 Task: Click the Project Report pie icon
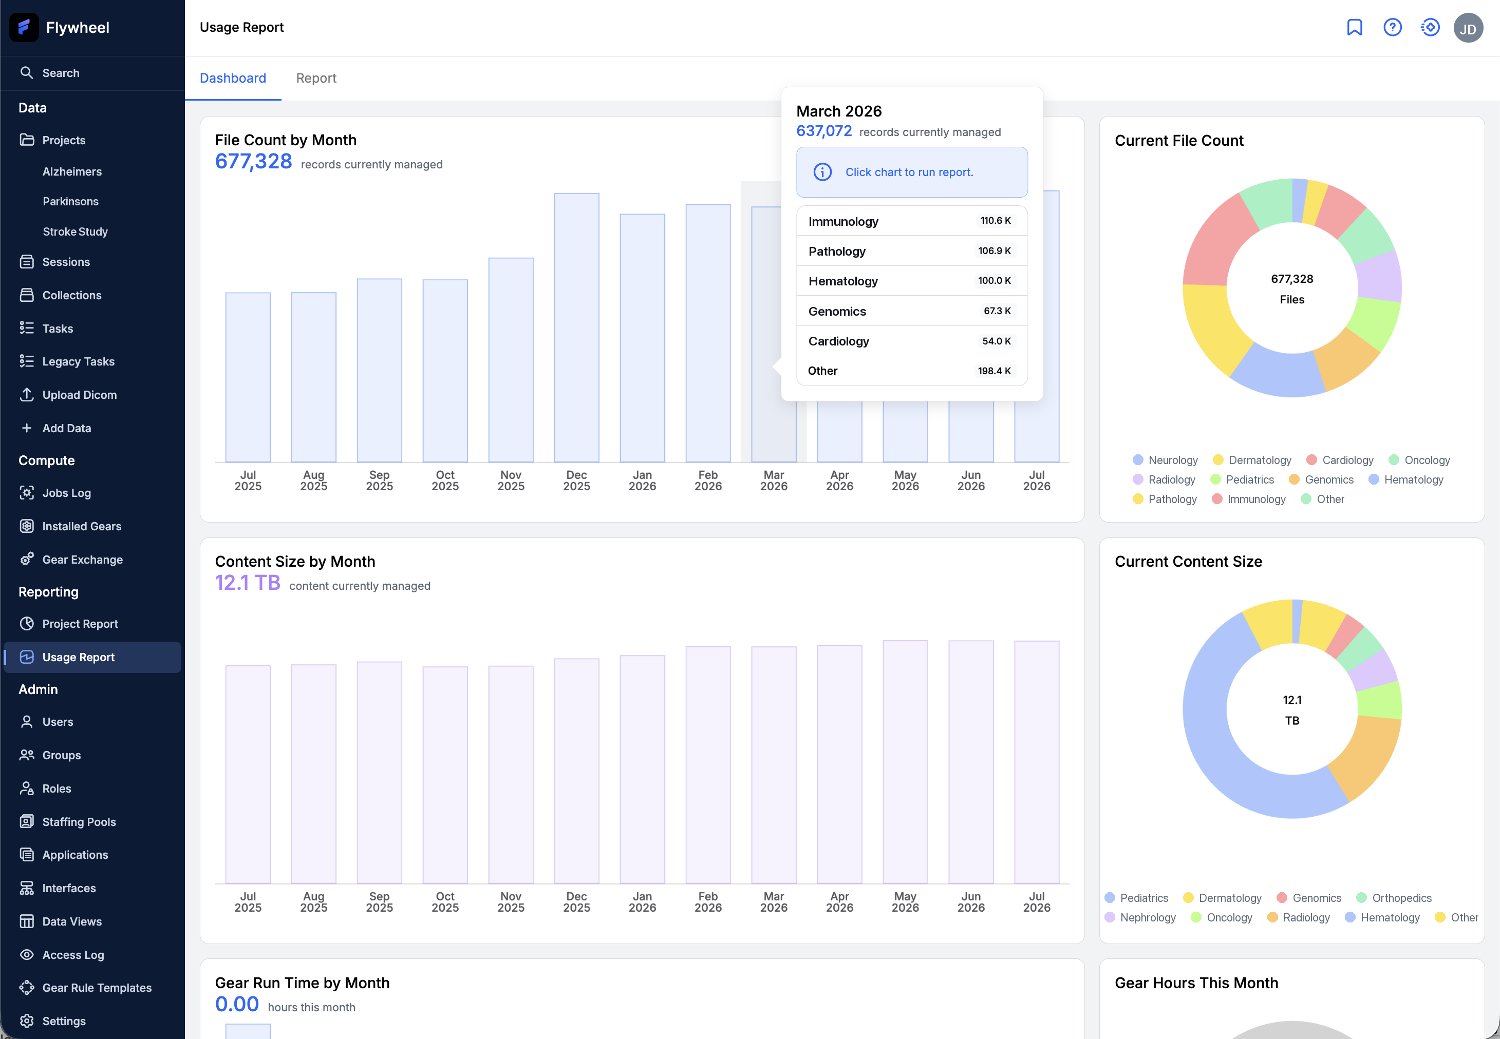27,624
